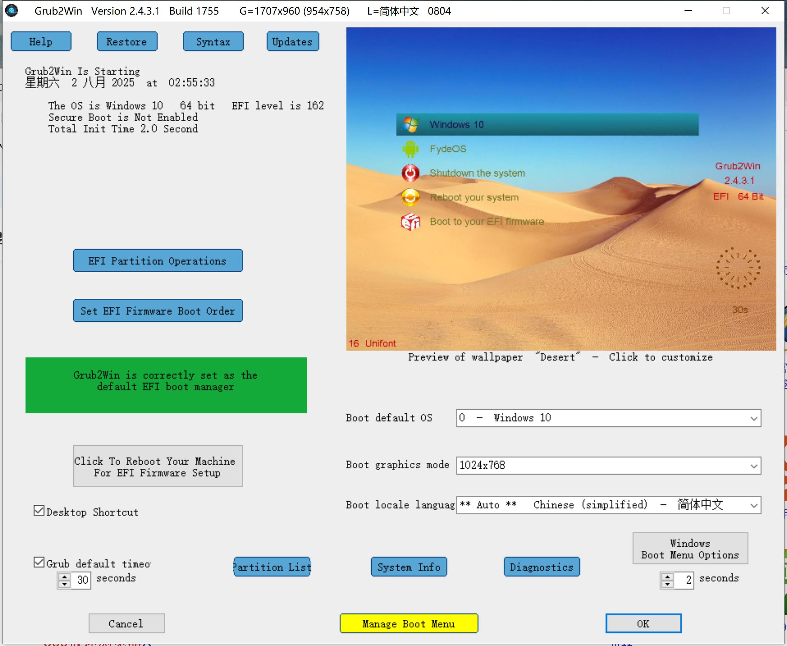Open the Partition List
This screenshot has width=787, height=646.
pos(272,567)
